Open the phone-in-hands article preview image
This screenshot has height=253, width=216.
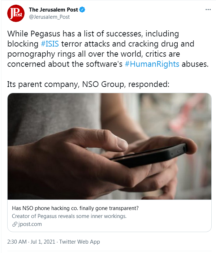click(x=109, y=146)
